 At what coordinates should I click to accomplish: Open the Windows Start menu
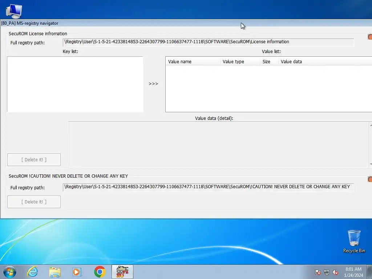tap(10, 272)
